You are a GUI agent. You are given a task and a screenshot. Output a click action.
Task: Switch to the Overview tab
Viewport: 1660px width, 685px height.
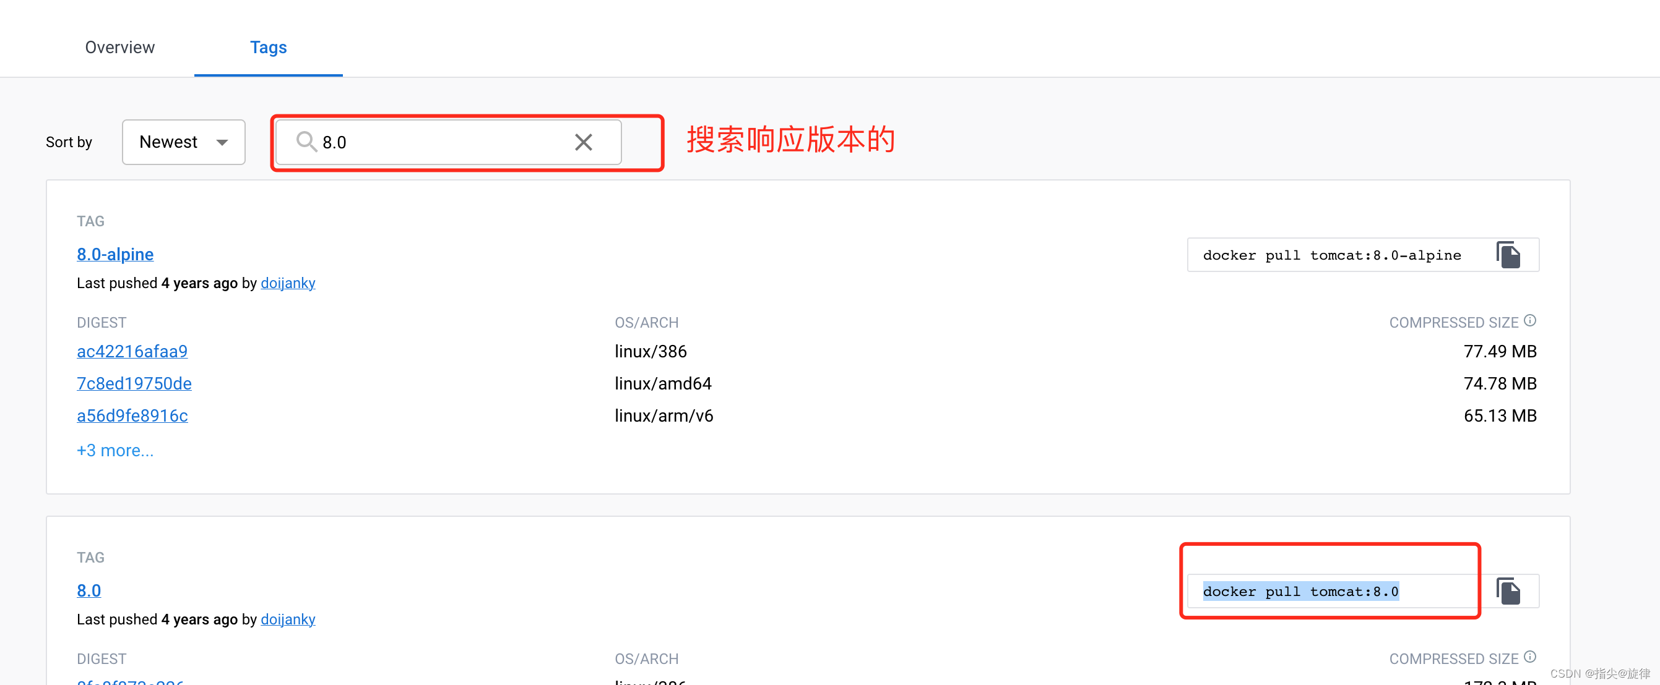click(120, 47)
